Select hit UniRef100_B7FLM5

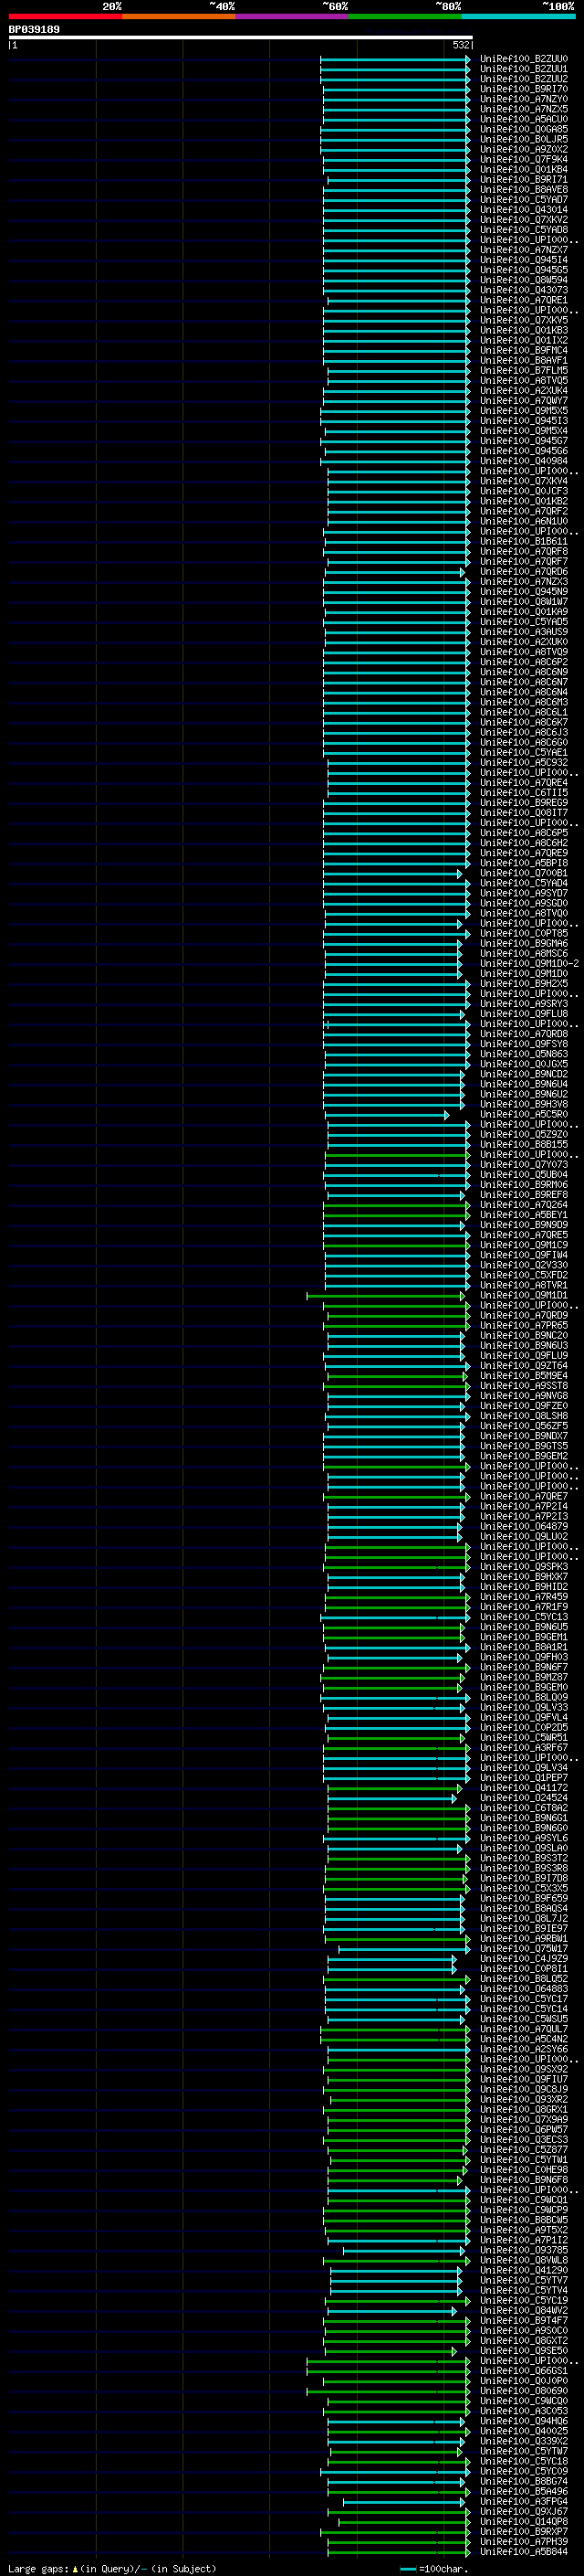coord(524,371)
